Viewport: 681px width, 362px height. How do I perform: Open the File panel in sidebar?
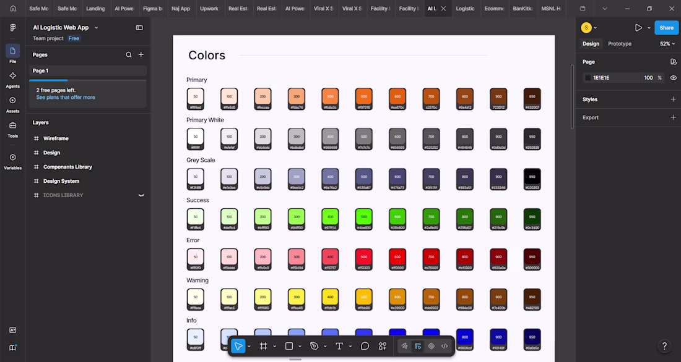click(x=12, y=54)
